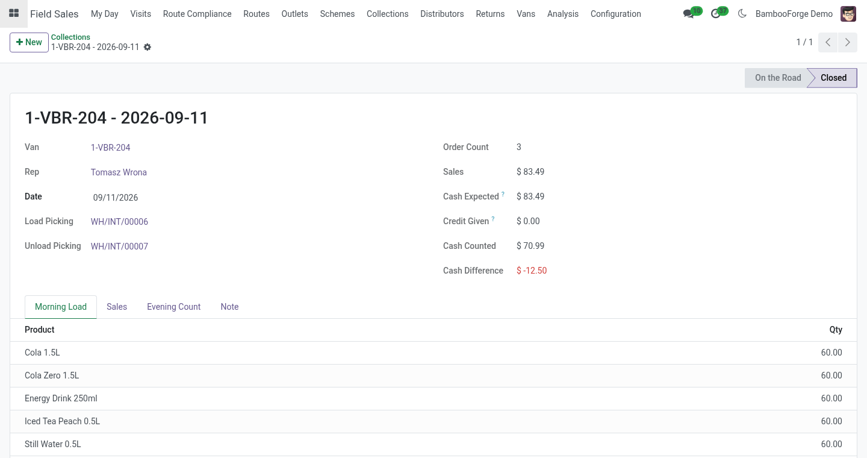Switch to the Sales tab
The height and width of the screenshot is (458, 867).
(117, 307)
